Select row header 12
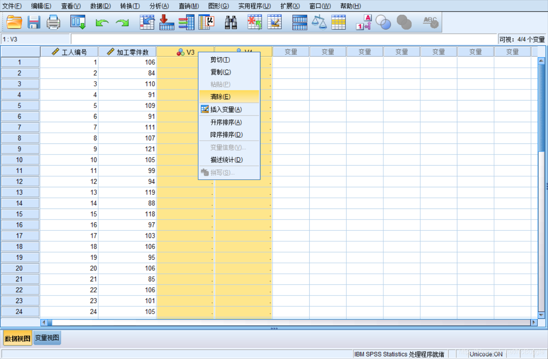 (x=20, y=182)
